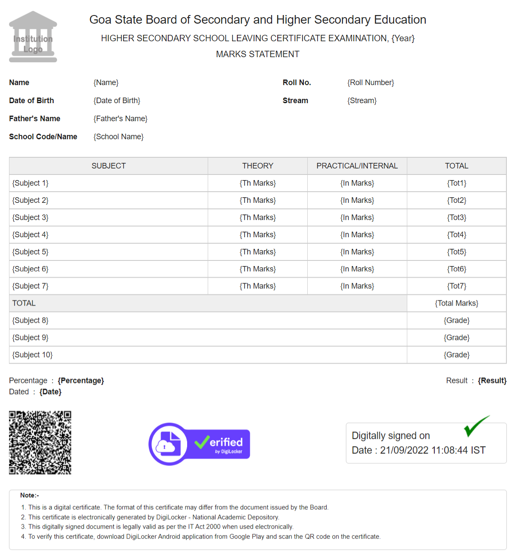Click the {Total Marks} cell
Viewport: 515px width, 560px height.
coord(456,303)
